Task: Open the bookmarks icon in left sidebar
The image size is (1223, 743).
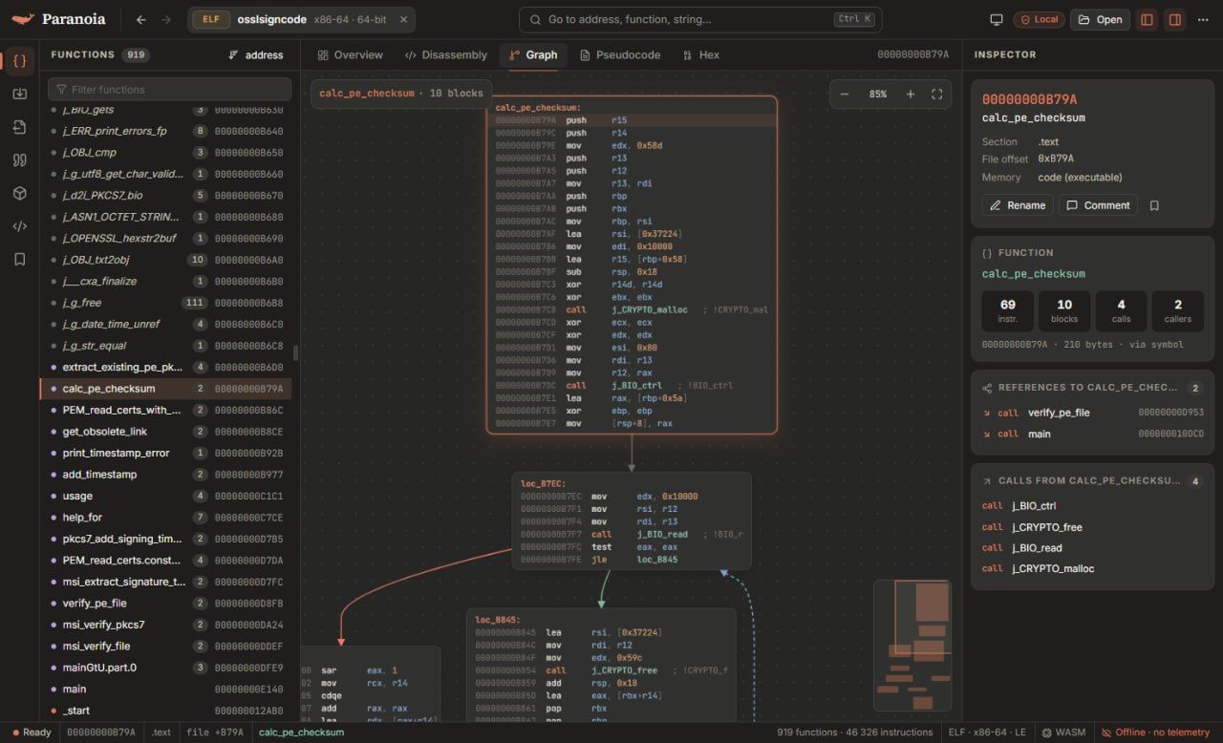Action: (x=19, y=259)
